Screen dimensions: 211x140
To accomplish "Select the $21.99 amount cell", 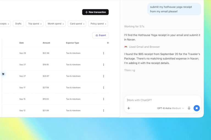I will (x=46, y=110).
